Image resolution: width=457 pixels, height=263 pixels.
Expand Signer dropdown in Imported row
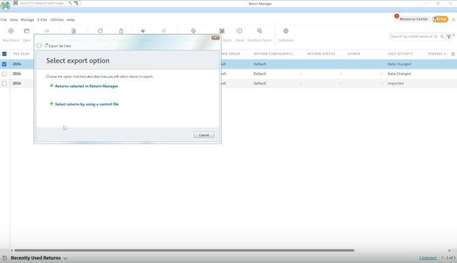[x=381, y=83]
